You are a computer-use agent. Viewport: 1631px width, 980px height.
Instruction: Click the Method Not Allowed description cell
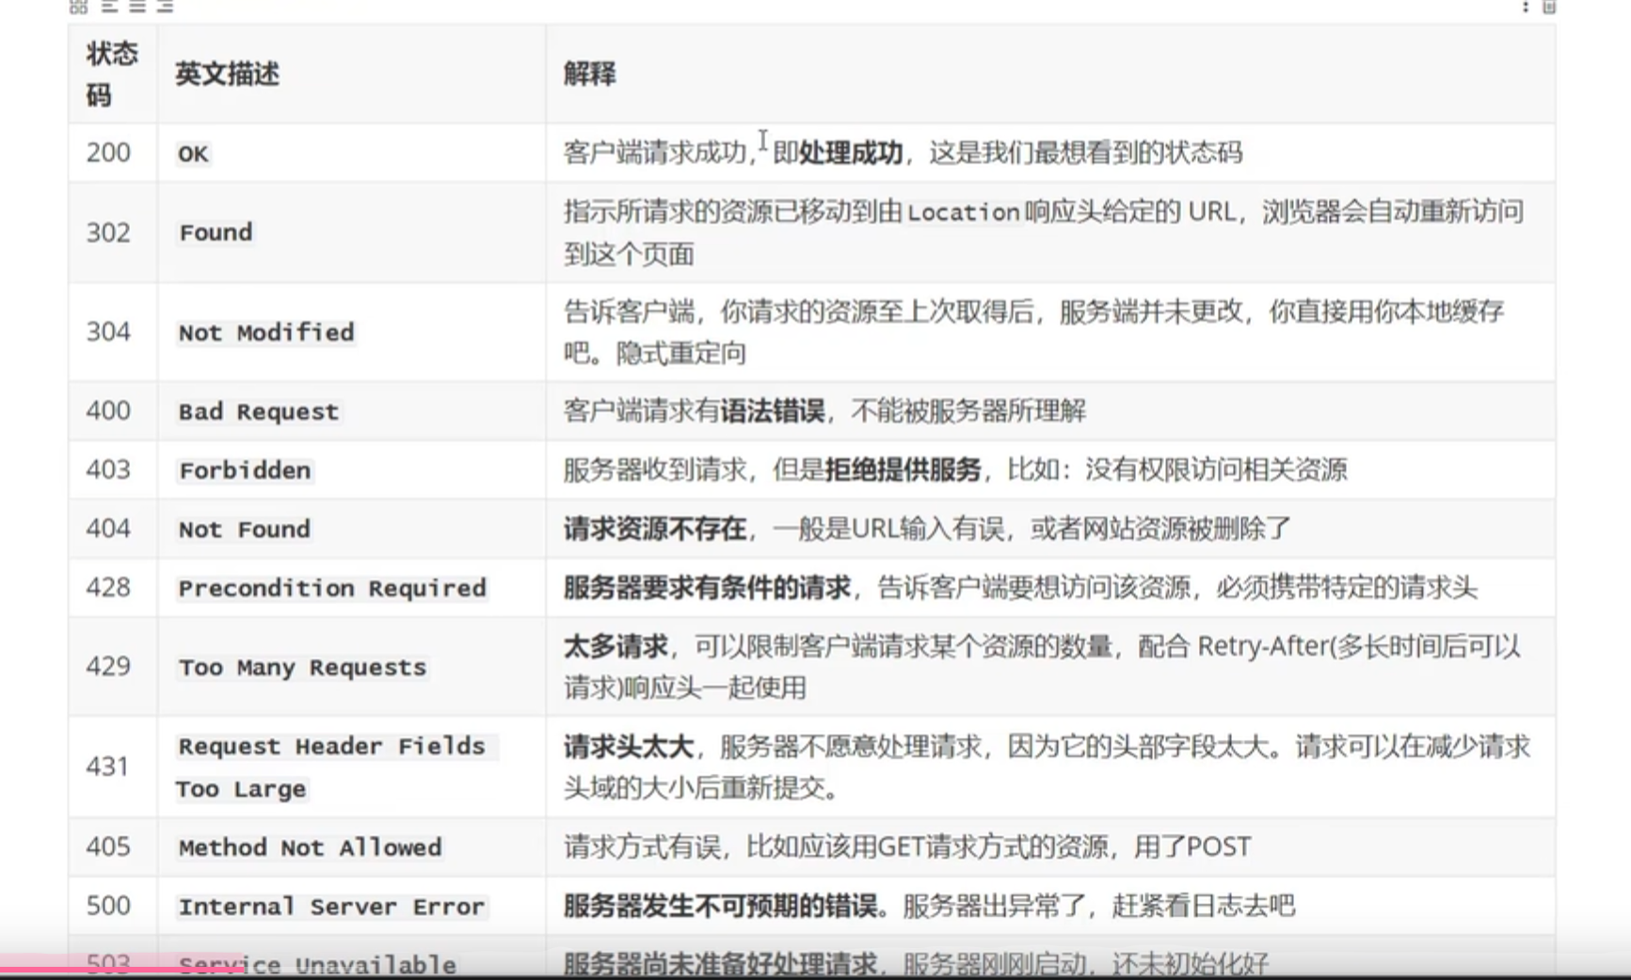point(351,846)
